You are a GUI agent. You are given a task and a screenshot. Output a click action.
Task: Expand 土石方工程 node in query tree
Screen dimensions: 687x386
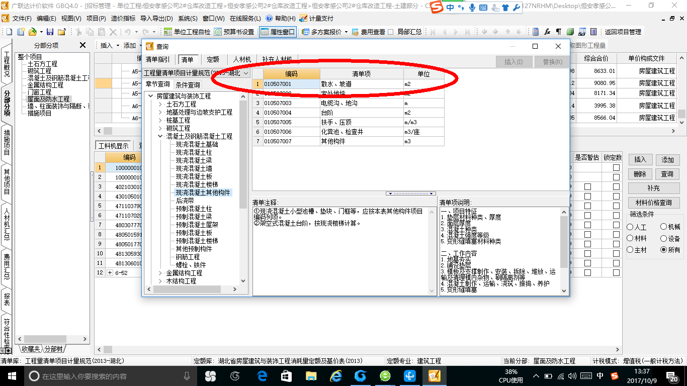pos(160,104)
